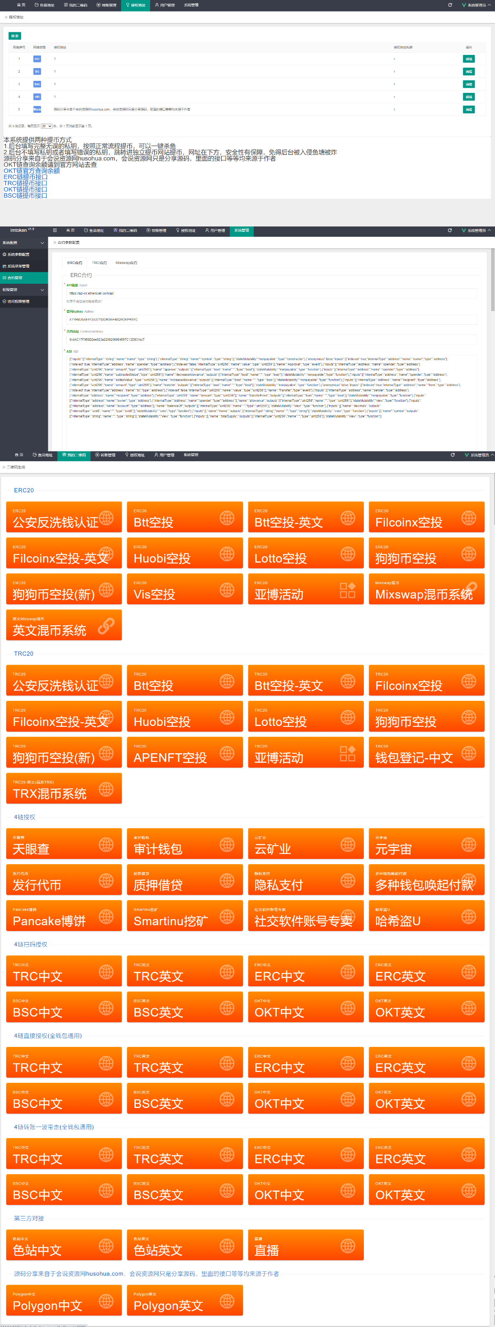Image resolution: width=495 pixels, height=1327 pixels.
Task: Click the hamburger menu icon beside Imtoken logo
Action: pyautogui.click(x=54, y=230)
